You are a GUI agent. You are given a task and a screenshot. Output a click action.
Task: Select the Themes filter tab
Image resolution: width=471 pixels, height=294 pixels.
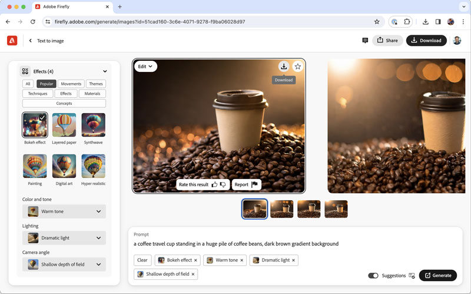click(x=96, y=84)
